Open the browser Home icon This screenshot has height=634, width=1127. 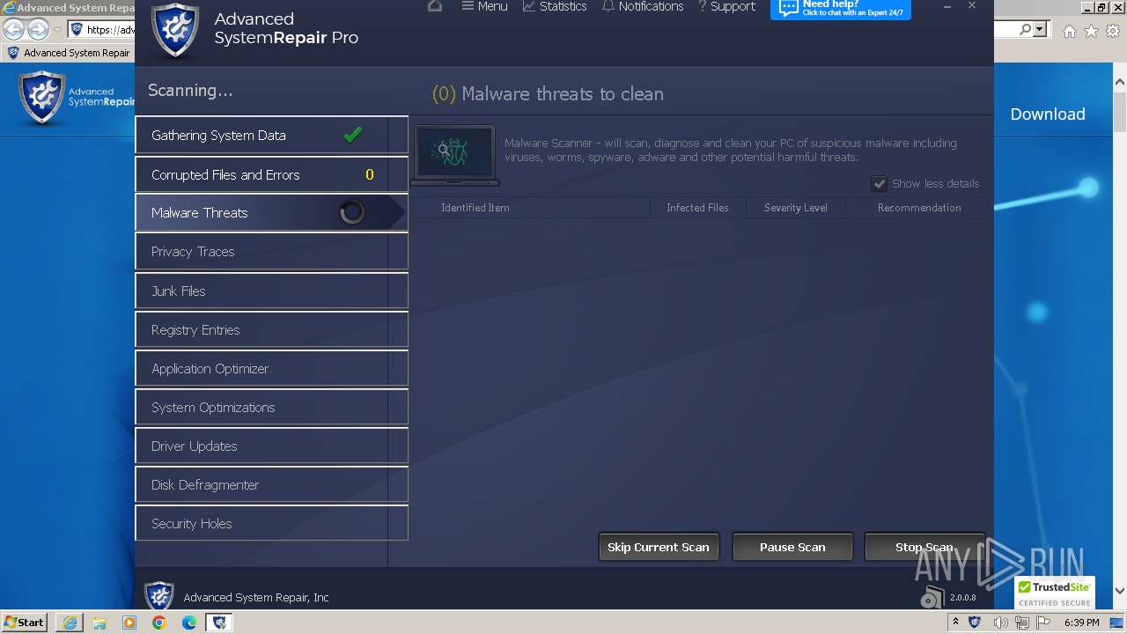(x=1069, y=31)
